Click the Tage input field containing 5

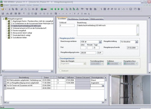point(96,48)
